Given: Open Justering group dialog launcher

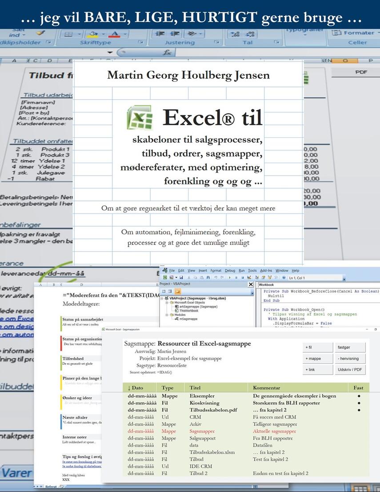Looking at the screenshot, I should 216,42.
